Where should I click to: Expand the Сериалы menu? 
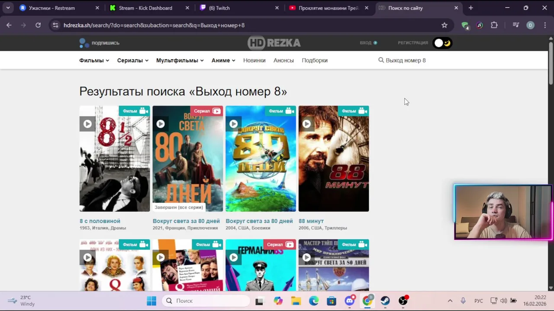pos(132,60)
